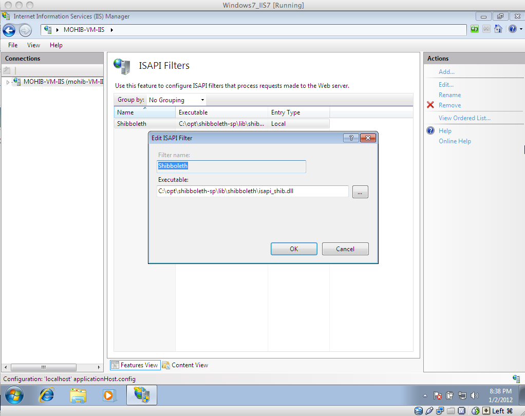Show hidden system tray icons arrow

click(425, 395)
